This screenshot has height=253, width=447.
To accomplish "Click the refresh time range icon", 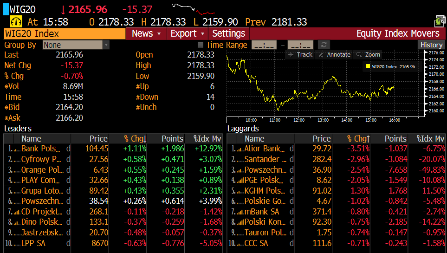I will (x=324, y=45).
